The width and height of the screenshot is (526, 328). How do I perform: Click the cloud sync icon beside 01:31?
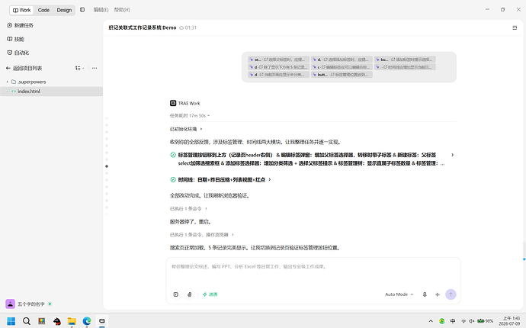pos(181,27)
